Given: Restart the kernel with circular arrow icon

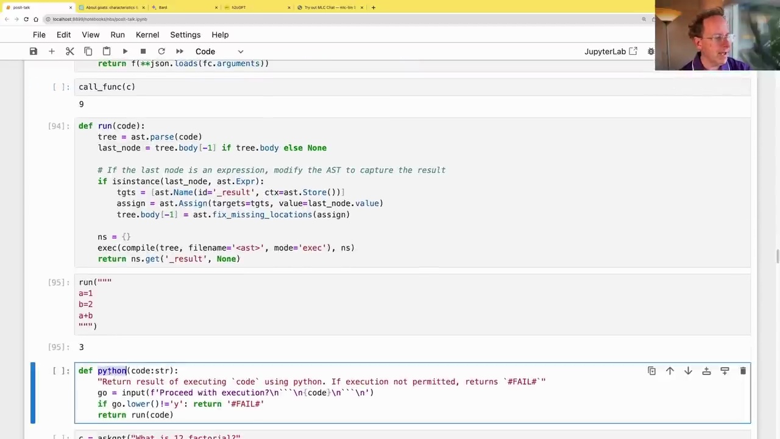Looking at the screenshot, I should 161,51.
